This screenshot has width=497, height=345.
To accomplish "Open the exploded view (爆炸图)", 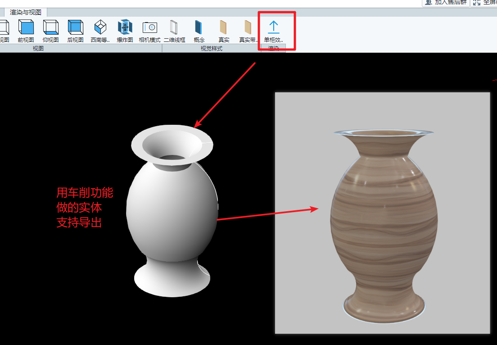I will click(x=125, y=31).
